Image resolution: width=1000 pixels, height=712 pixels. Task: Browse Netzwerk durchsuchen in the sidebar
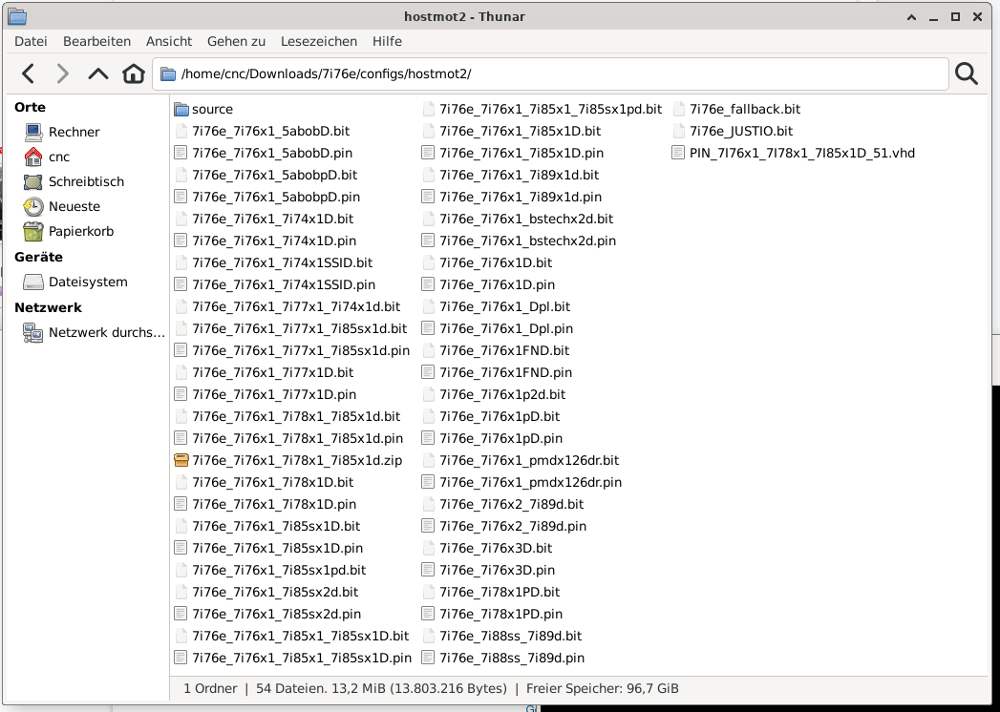[106, 332]
